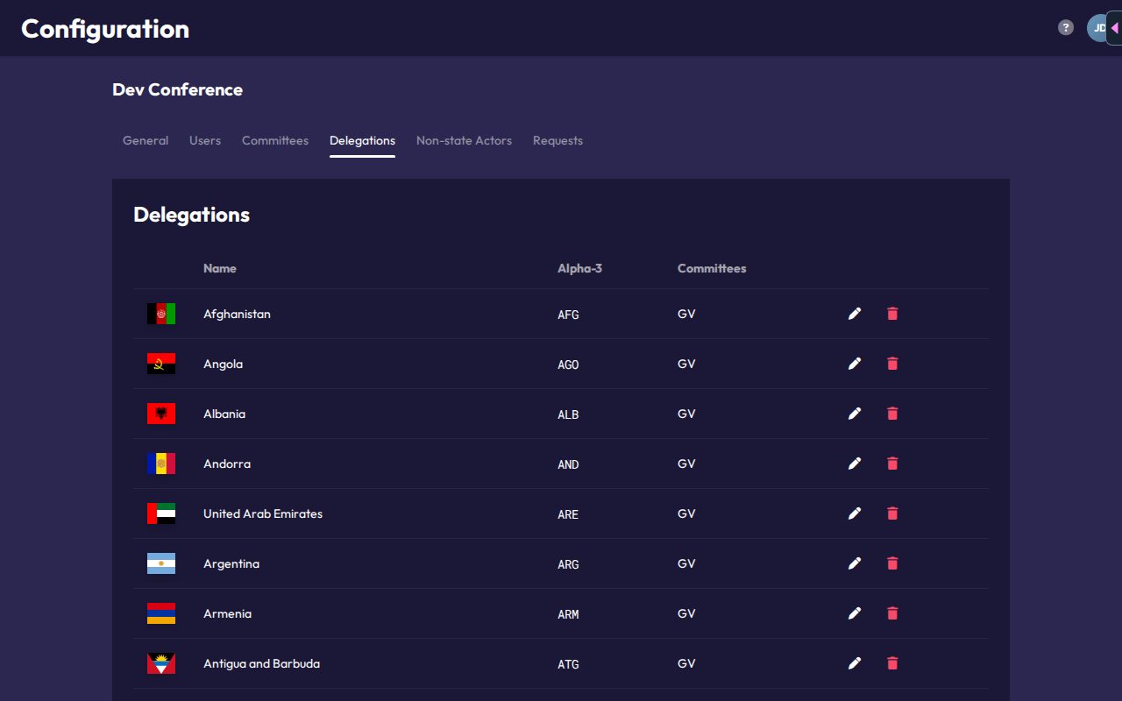Image resolution: width=1122 pixels, height=701 pixels.
Task: Click the Andorra flag
Action: (x=161, y=464)
